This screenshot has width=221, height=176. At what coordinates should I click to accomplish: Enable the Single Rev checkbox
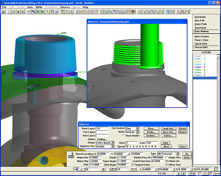[167, 158]
